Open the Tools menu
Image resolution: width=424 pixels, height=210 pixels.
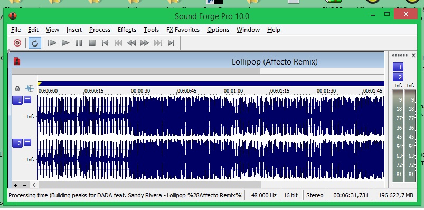pos(151,30)
